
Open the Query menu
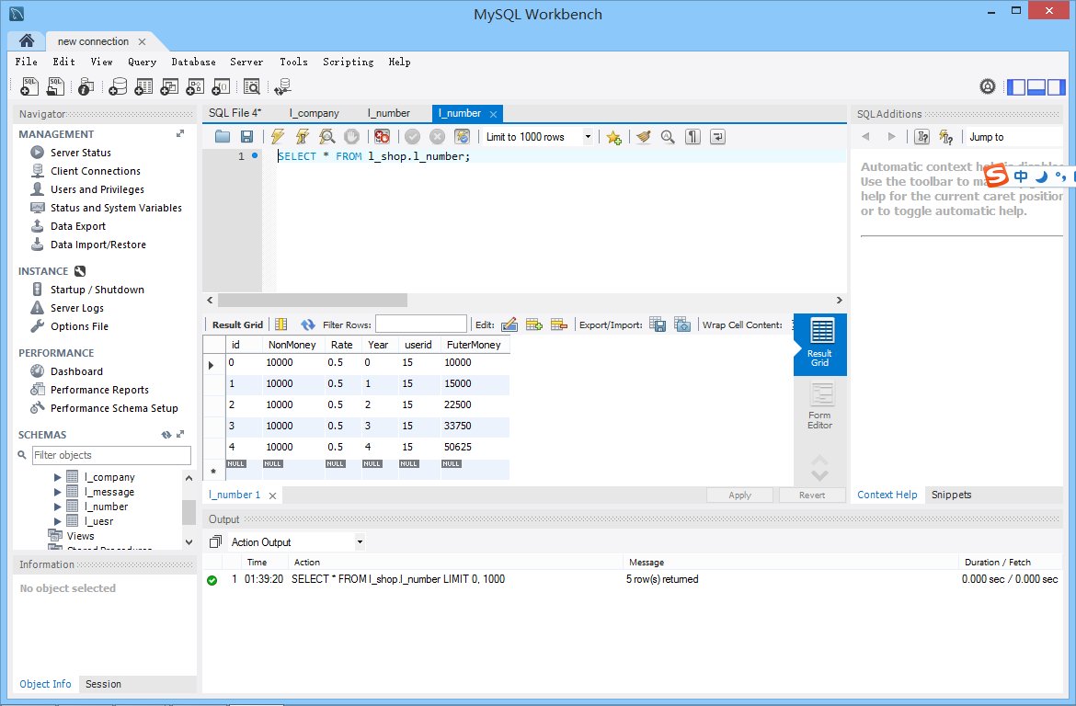142,62
